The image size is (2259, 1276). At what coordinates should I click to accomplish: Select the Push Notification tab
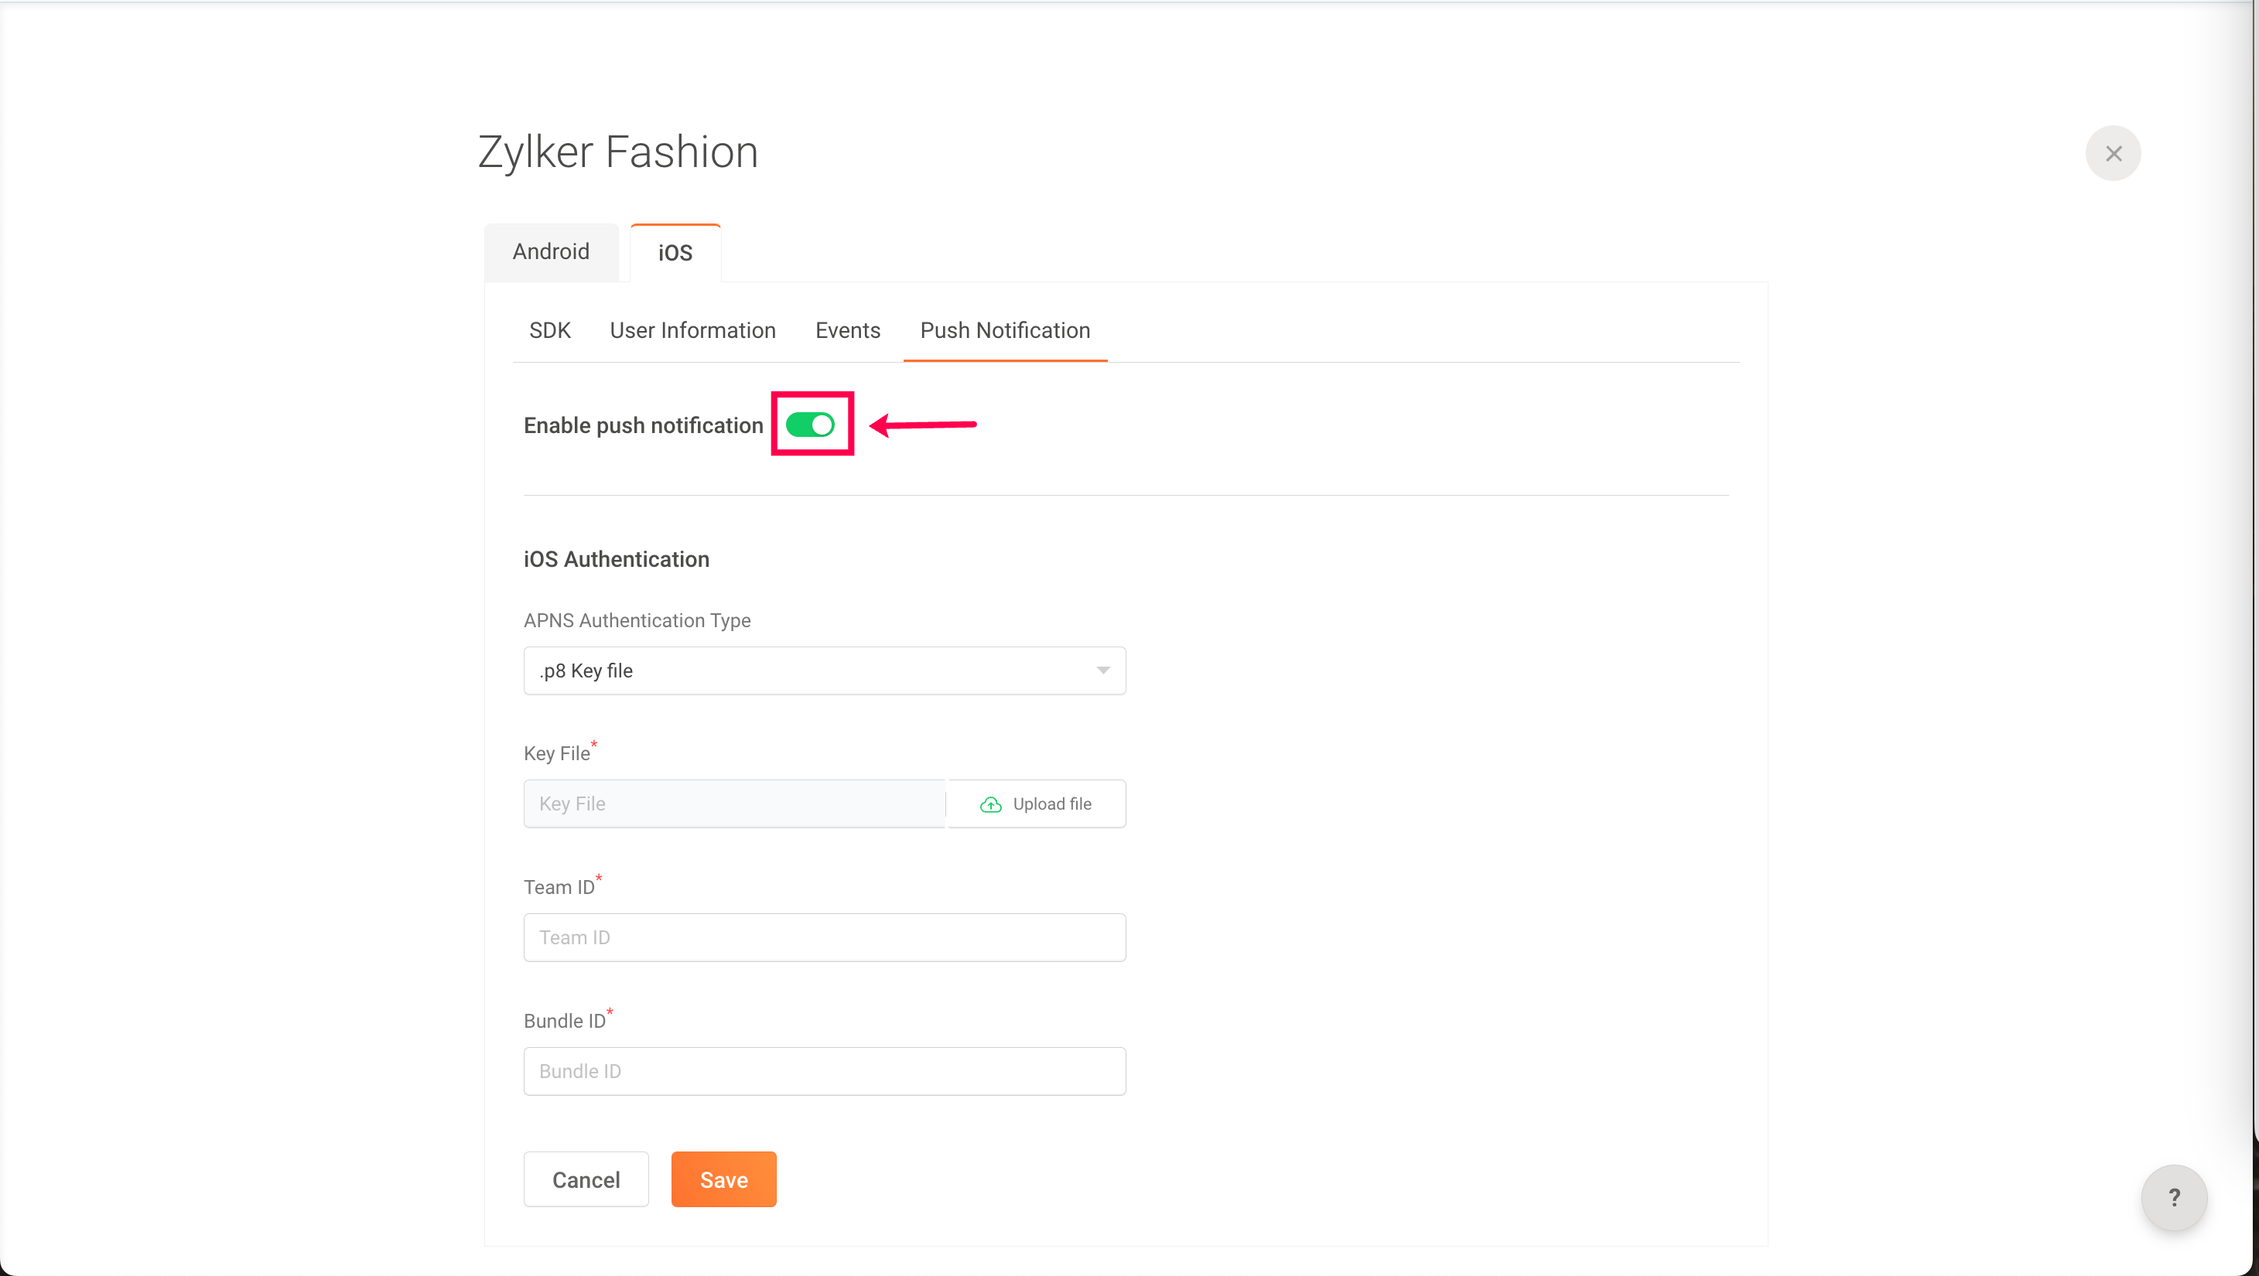[1005, 330]
